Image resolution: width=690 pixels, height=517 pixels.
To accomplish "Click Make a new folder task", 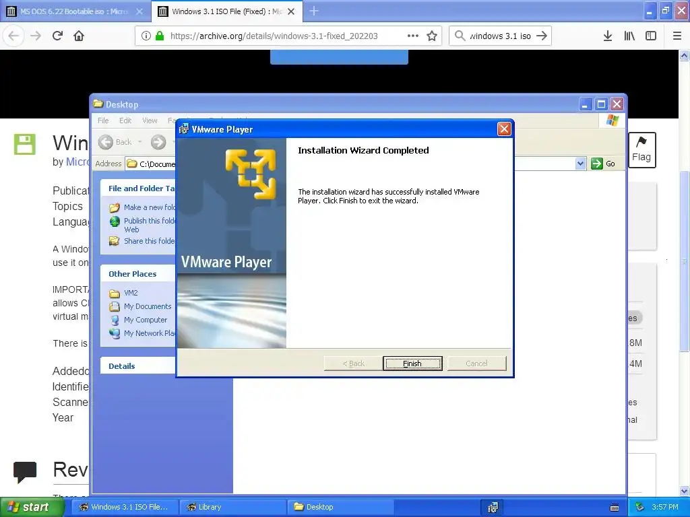I will [143, 207].
